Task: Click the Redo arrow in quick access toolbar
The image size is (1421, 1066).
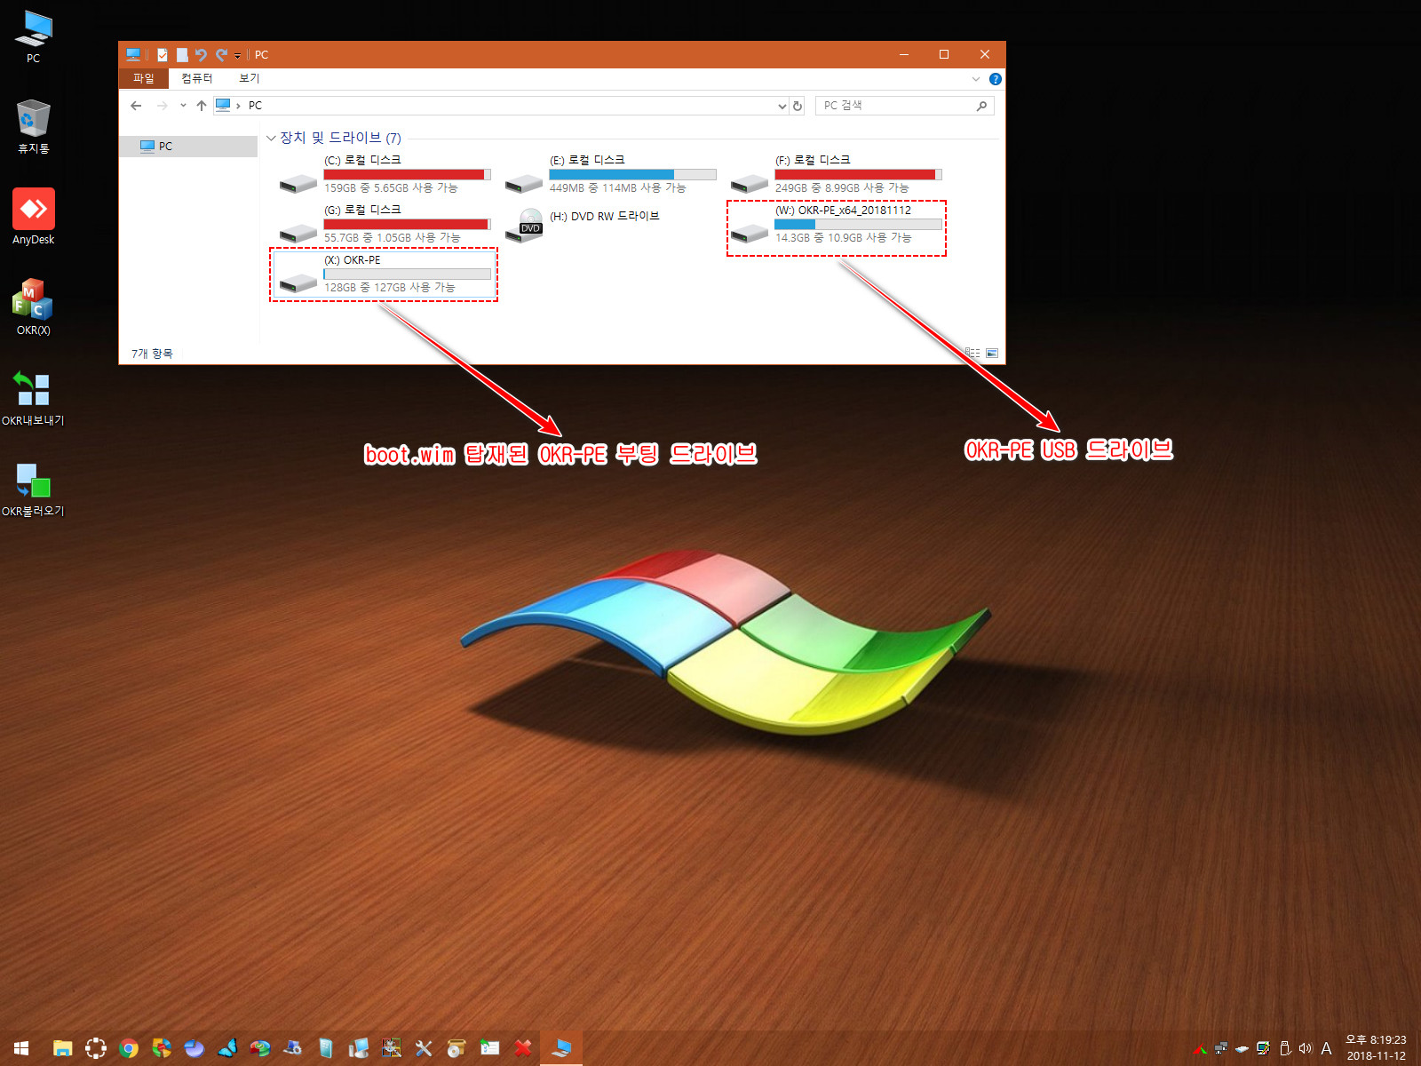Action: [221, 54]
